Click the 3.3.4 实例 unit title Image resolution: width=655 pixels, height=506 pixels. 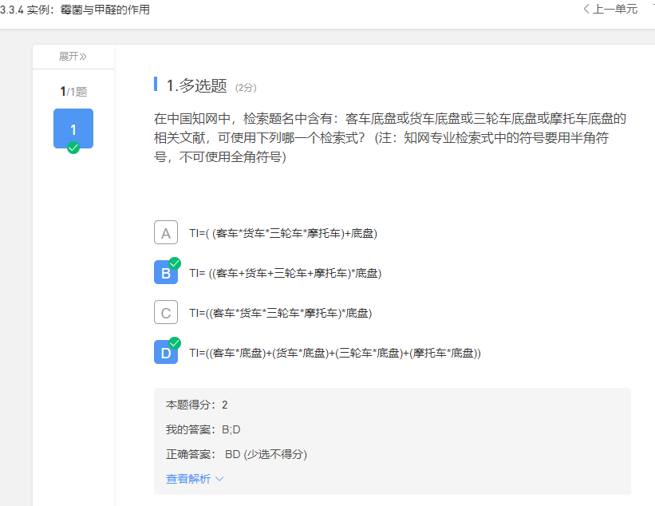pos(76,10)
